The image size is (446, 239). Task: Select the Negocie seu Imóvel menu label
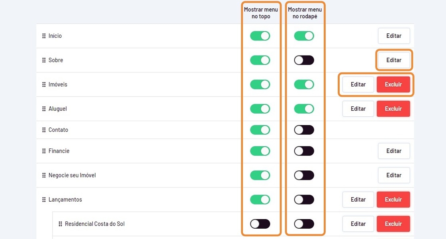(x=72, y=175)
